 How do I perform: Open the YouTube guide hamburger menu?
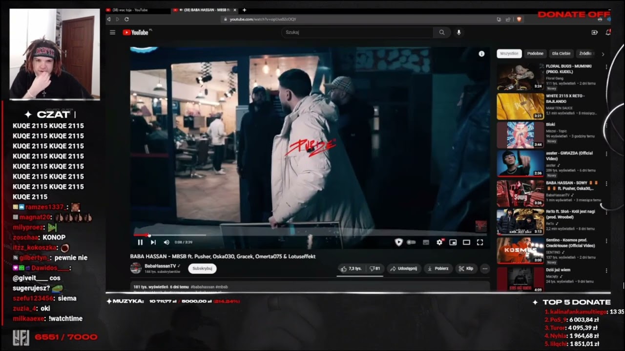112,33
